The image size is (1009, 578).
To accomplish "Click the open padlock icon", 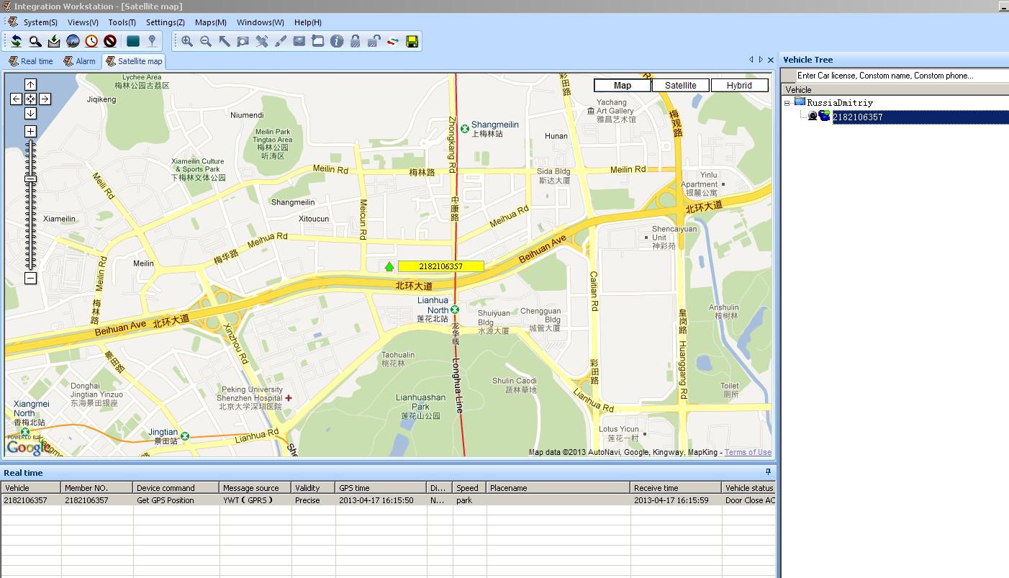I will 374,41.
